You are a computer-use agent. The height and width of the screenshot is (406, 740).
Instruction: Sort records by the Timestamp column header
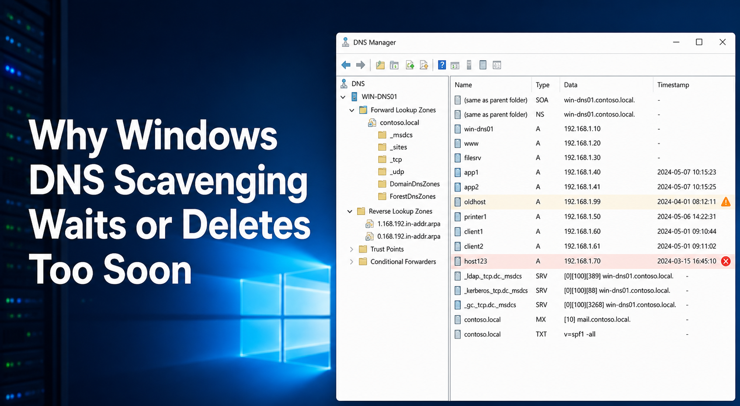click(x=673, y=85)
